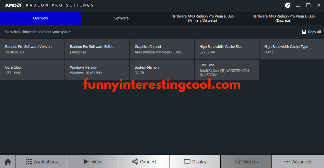Click "View basic information about your system." text
The image size is (324, 168).
(39, 32)
